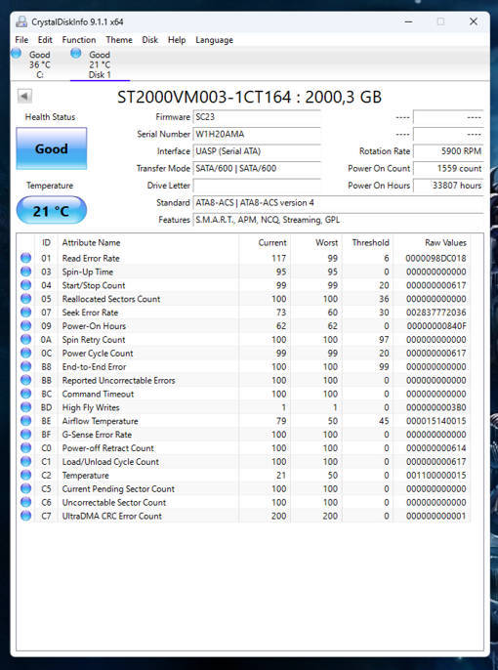The width and height of the screenshot is (498, 670).
Task: Click raw value 00000000840F
Action: click(436, 326)
